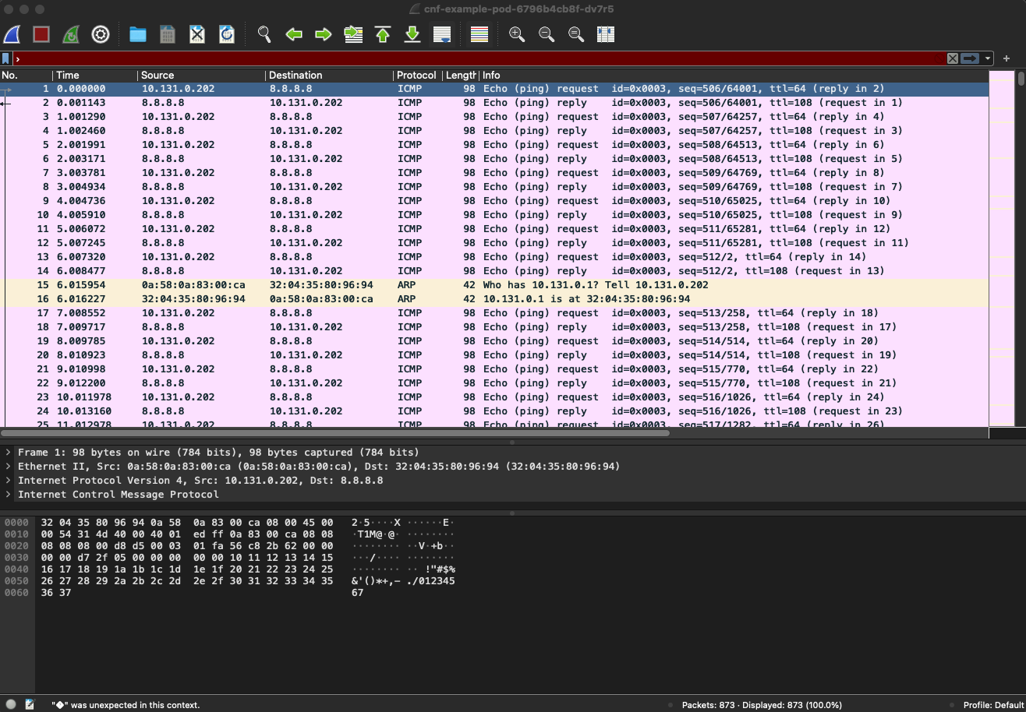This screenshot has height=712, width=1026.
Task: Select hex offset row 0010
Action: click(x=16, y=534)
